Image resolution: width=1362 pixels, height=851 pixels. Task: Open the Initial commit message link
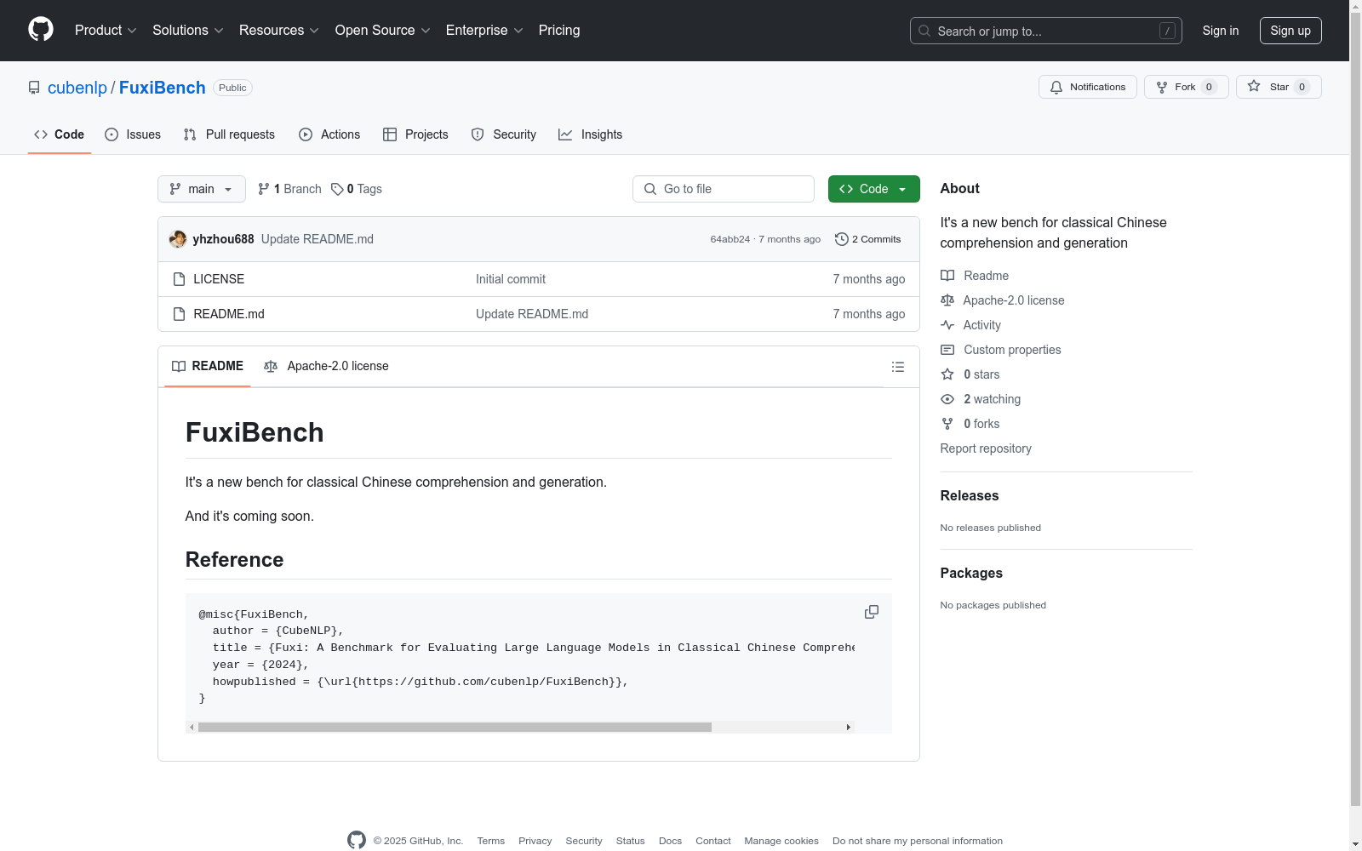(x=511, y=279)
